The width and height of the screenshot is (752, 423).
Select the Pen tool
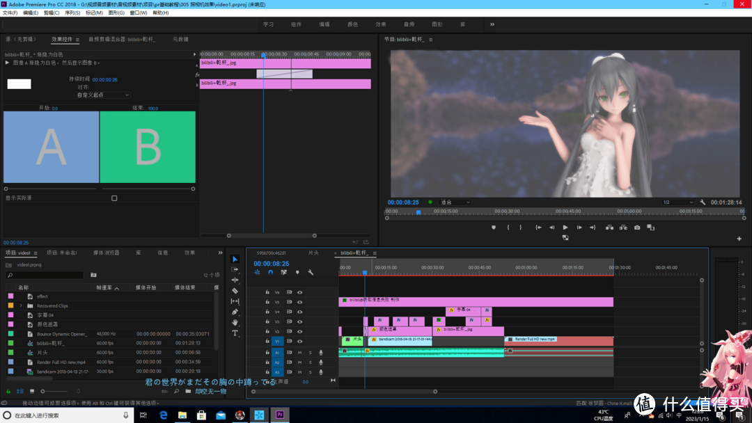235,312
